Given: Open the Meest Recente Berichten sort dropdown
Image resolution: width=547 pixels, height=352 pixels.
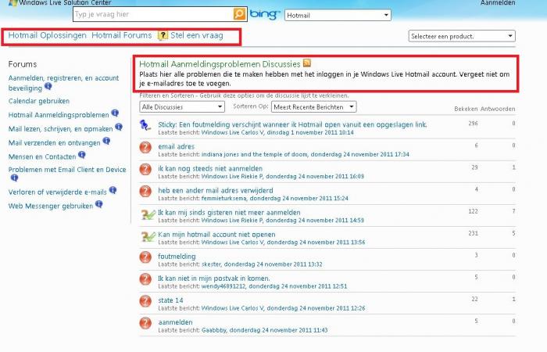Looking at the screenshot, I should [313, 107].
